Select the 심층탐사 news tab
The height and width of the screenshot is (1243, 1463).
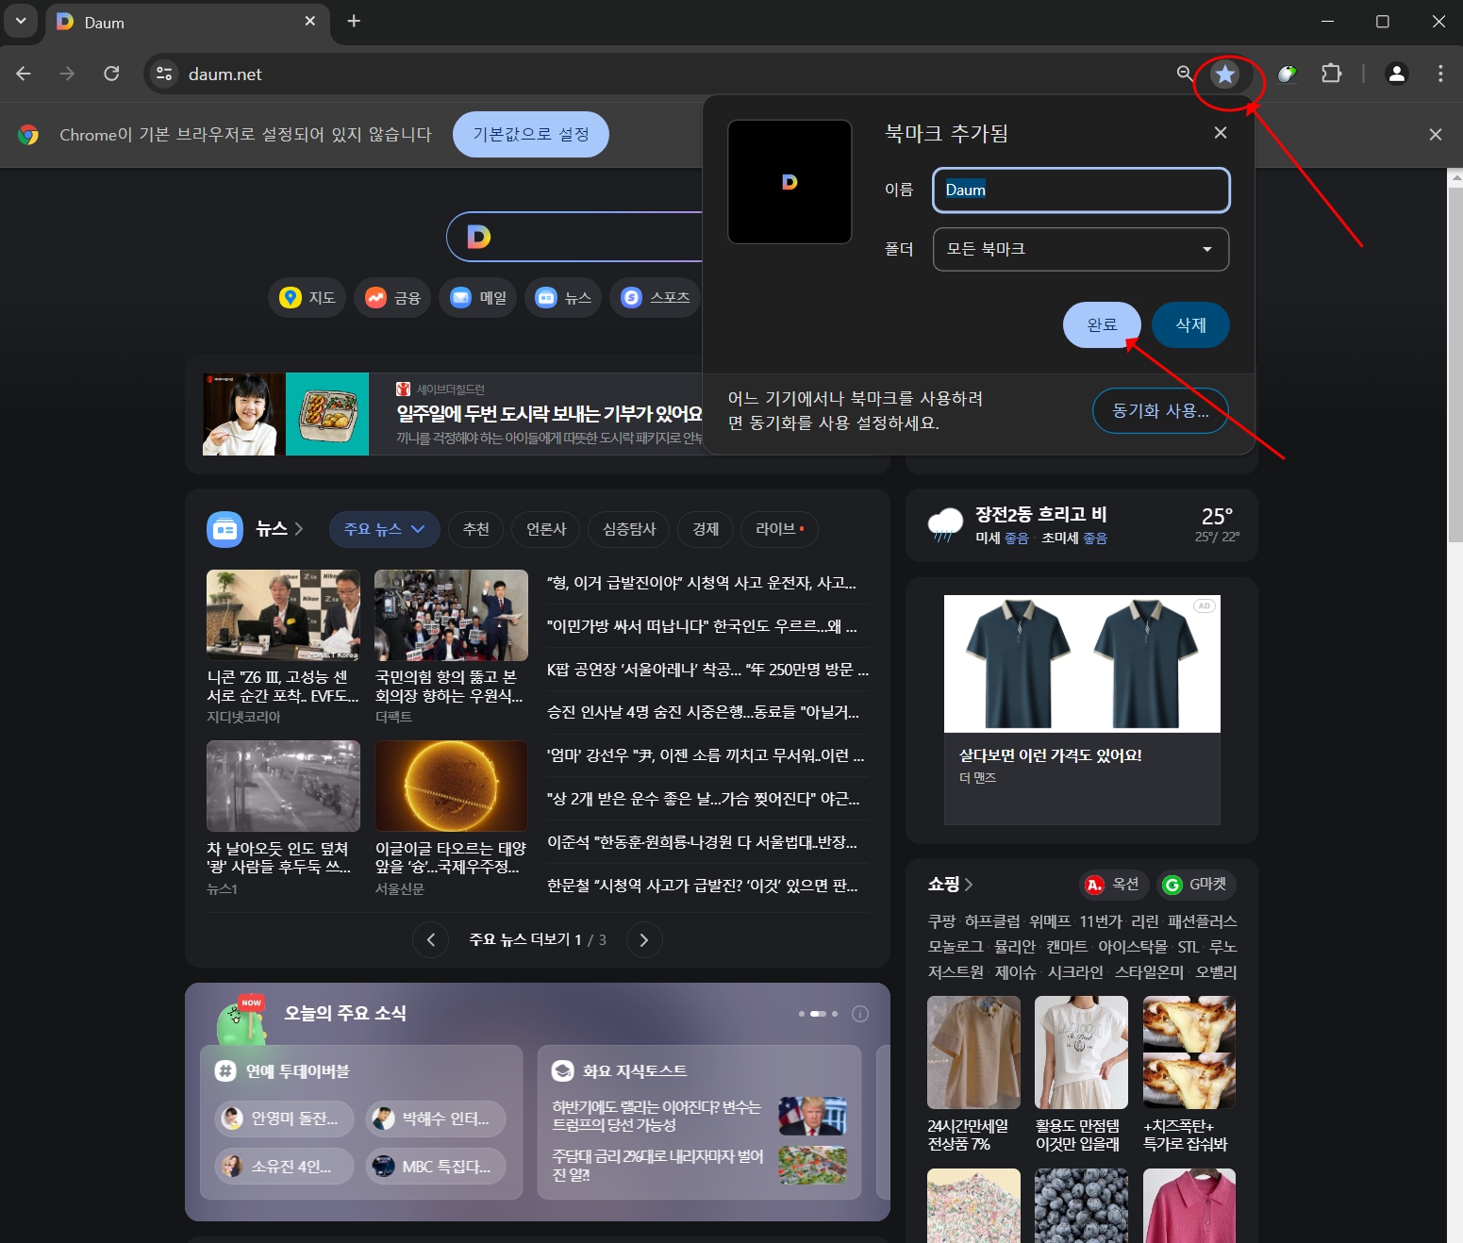(x=629, y=529)
